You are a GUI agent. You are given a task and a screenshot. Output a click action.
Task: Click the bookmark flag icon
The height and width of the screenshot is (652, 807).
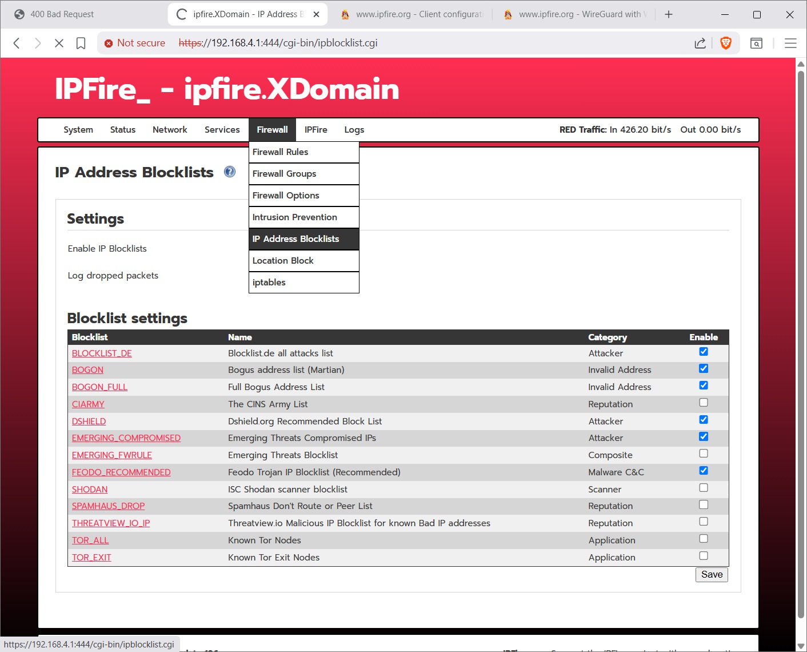click(81, 43)
